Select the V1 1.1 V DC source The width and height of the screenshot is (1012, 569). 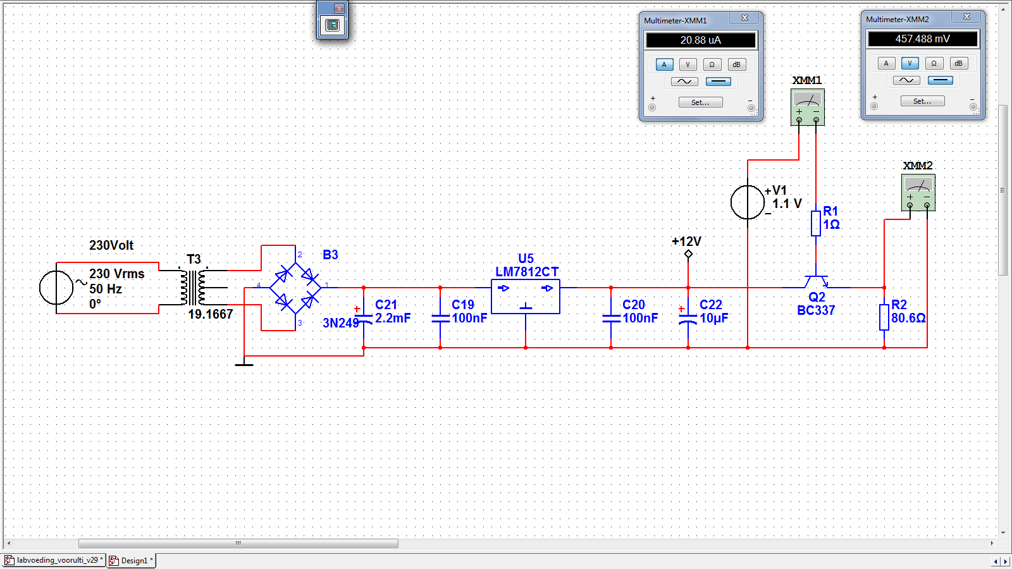pos(747,202)
